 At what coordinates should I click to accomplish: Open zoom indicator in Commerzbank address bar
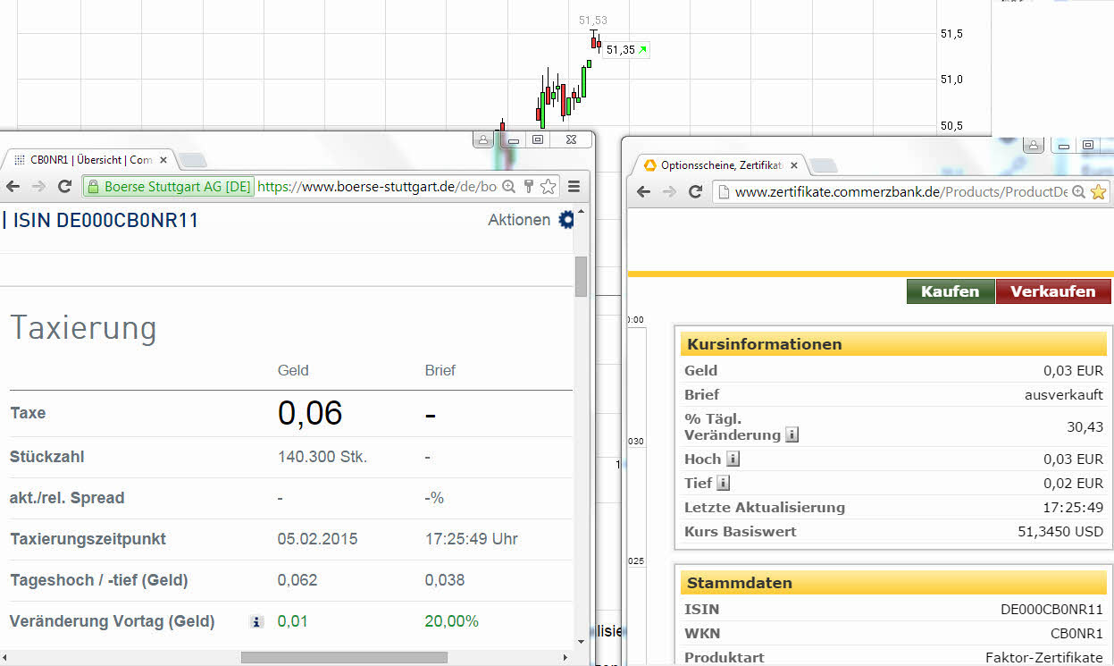(x=1078, y=191)
